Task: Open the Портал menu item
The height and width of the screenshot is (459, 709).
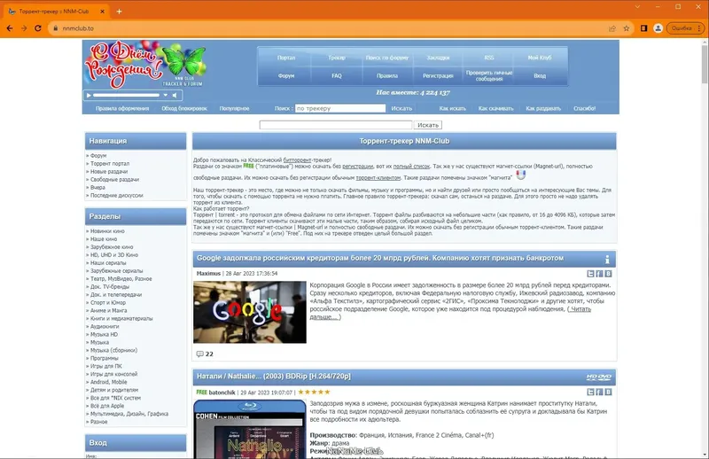Action: pos(285,58)
